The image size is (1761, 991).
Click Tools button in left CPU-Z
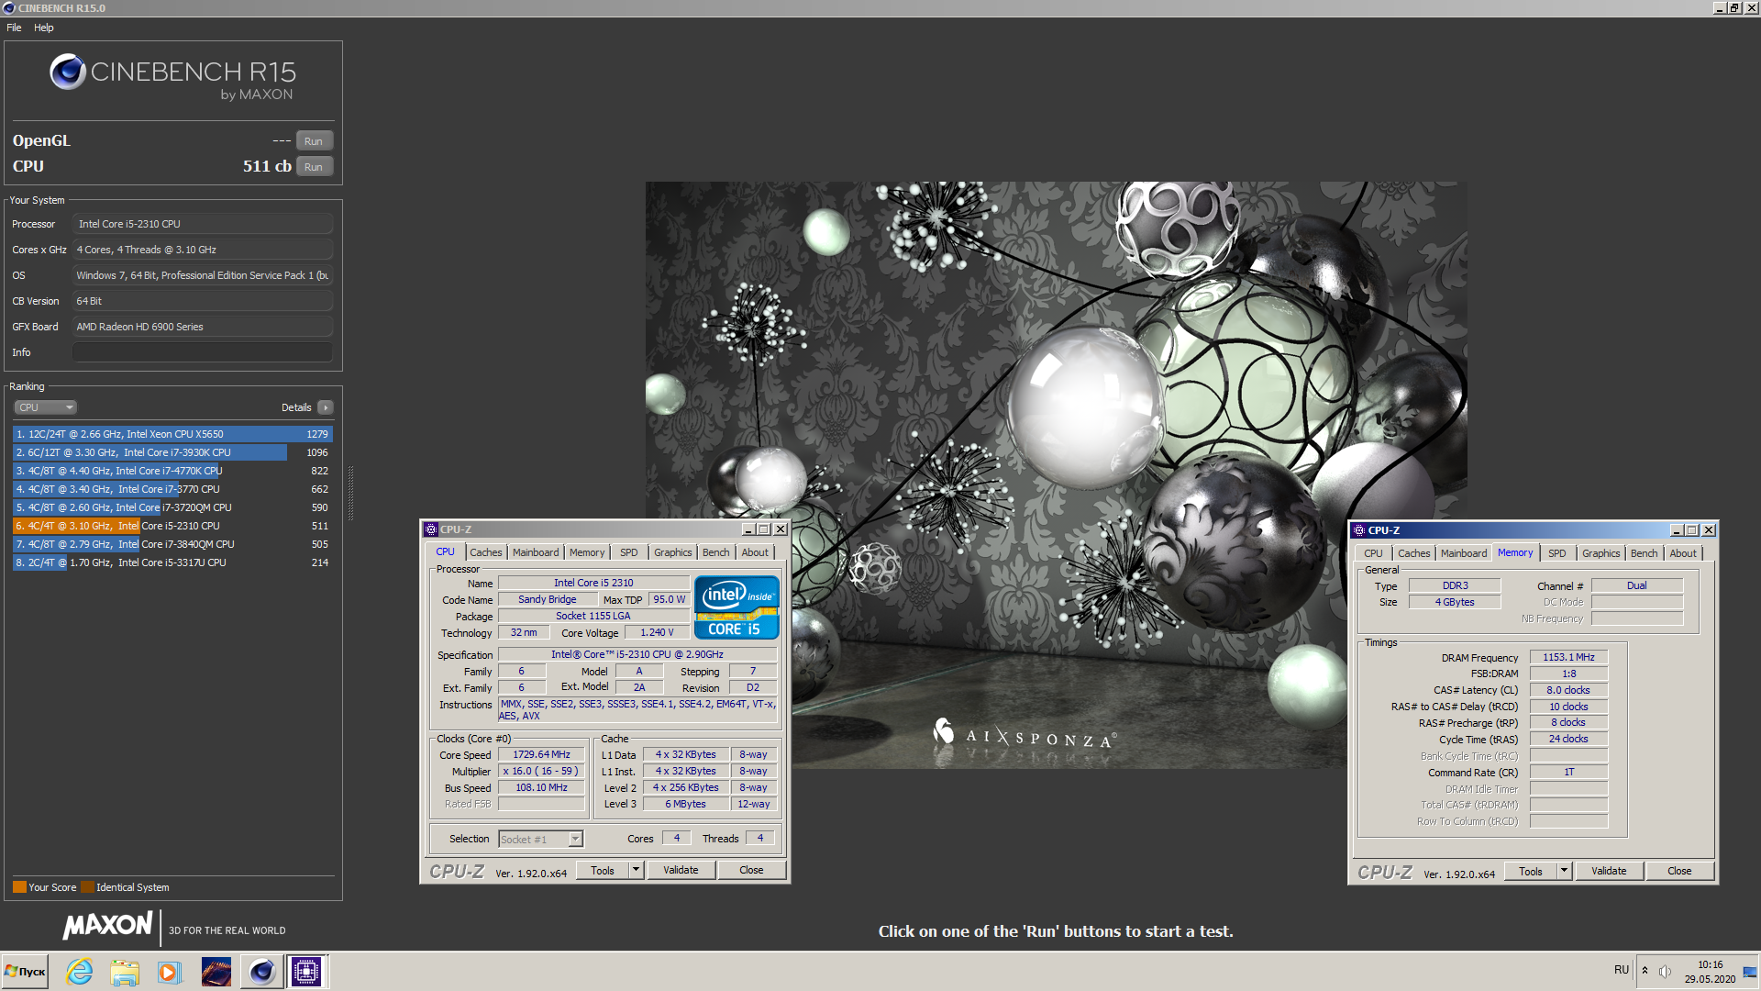[x=603, y=870]
